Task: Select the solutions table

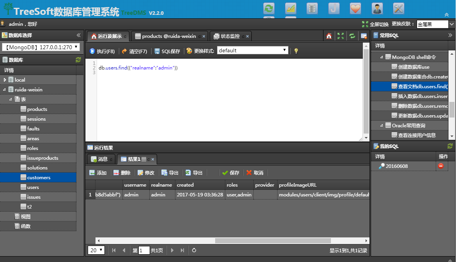Action: point(37,168)
